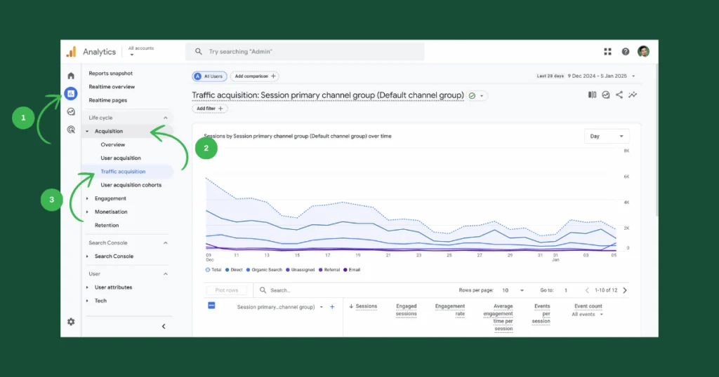The image size is (719, 377).
Task: Toggle the Organic Search legend item
Action: 264,270
